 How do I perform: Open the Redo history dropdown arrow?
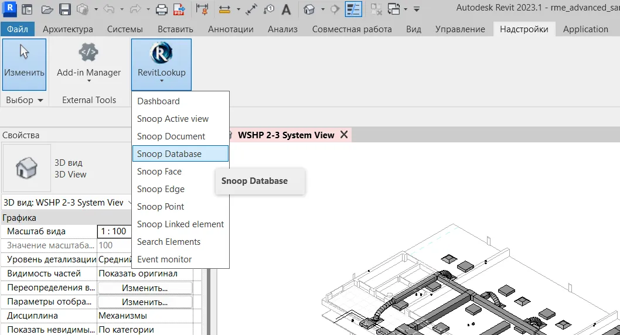tap(148, 9)
